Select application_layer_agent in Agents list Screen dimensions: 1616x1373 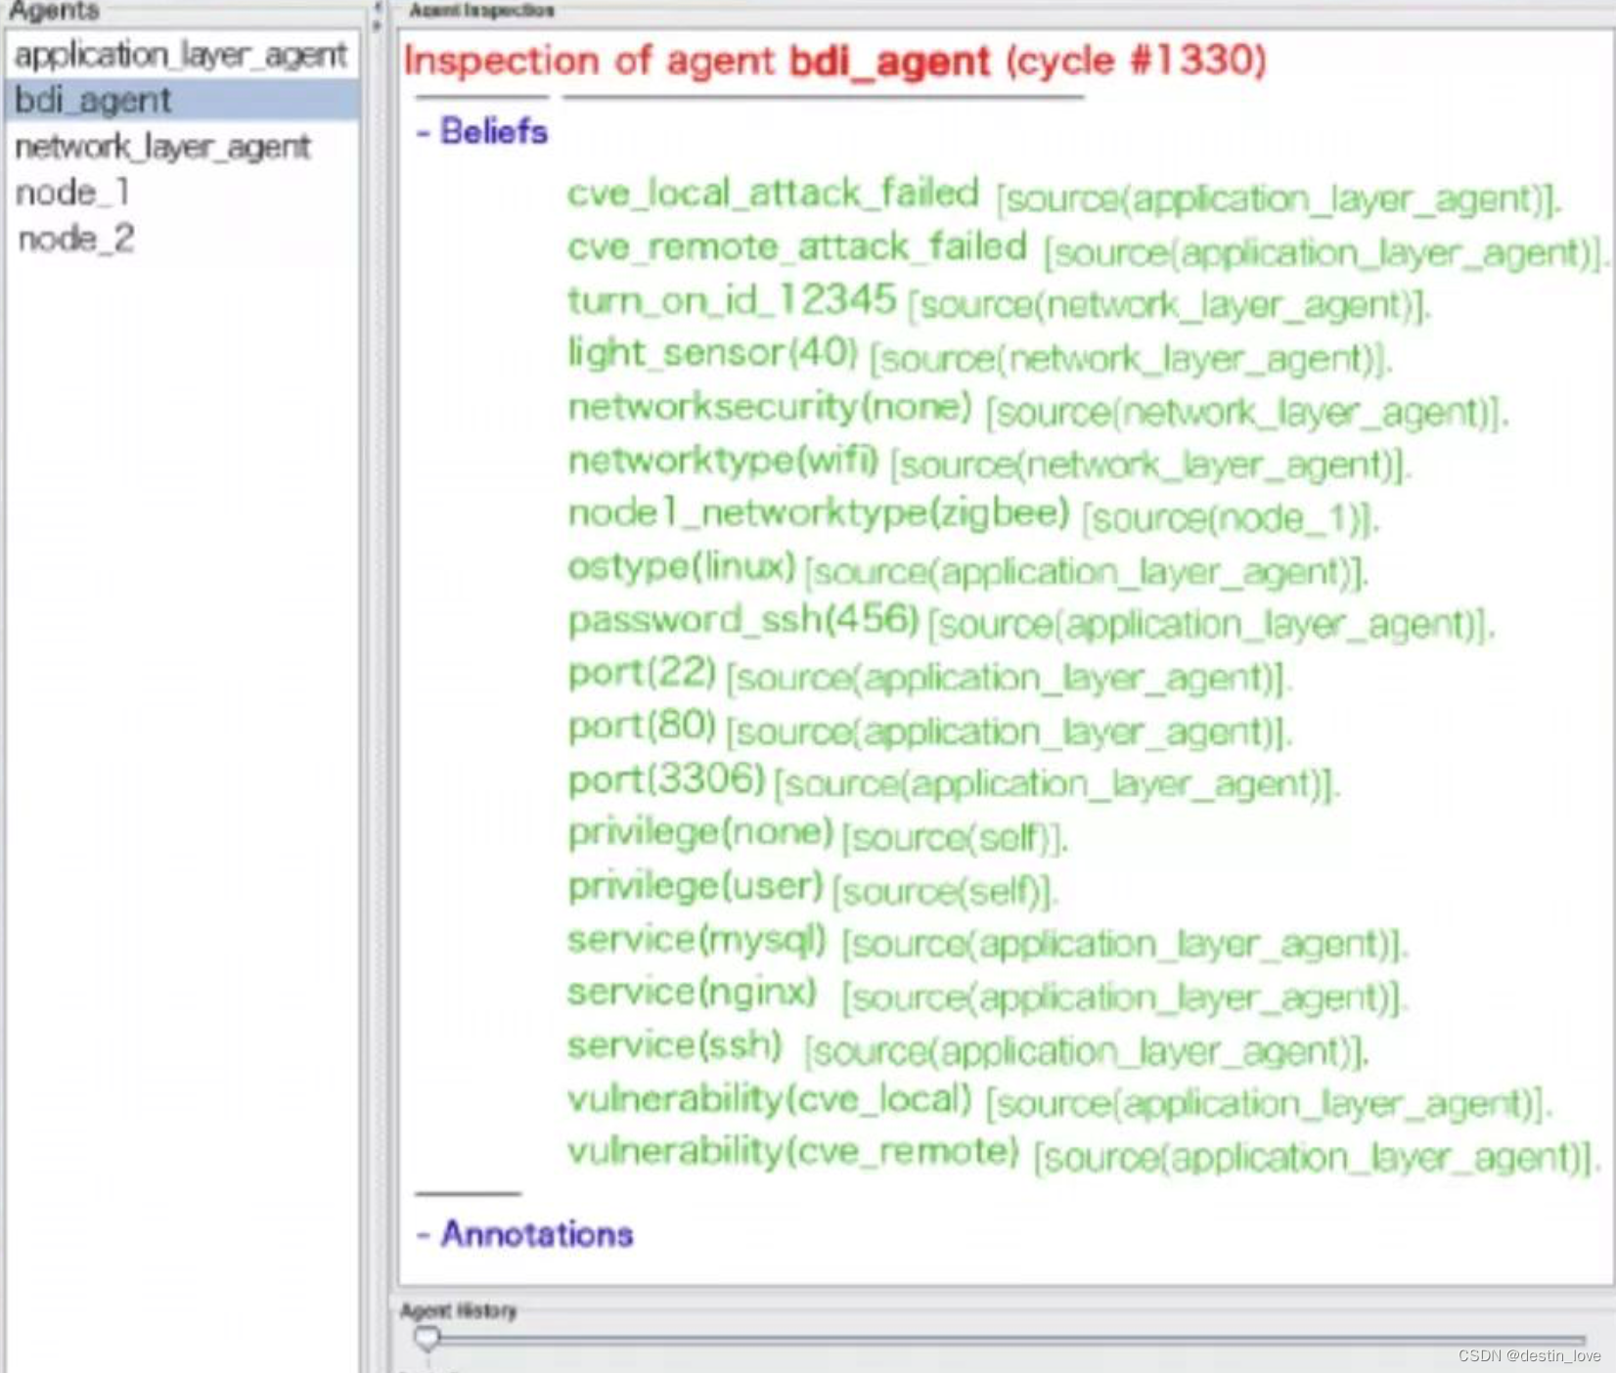(181, 55)
